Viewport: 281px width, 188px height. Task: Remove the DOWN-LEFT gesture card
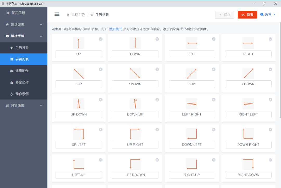click(214, 130)
